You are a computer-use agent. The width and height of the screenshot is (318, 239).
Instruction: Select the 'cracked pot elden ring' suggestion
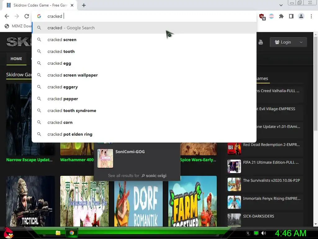tap(144, 134)
